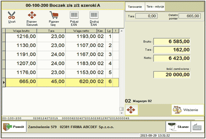This screenshot has height=139, width=206.
Task: Click the Tara field showing 0,00
Action: [148, 16]
